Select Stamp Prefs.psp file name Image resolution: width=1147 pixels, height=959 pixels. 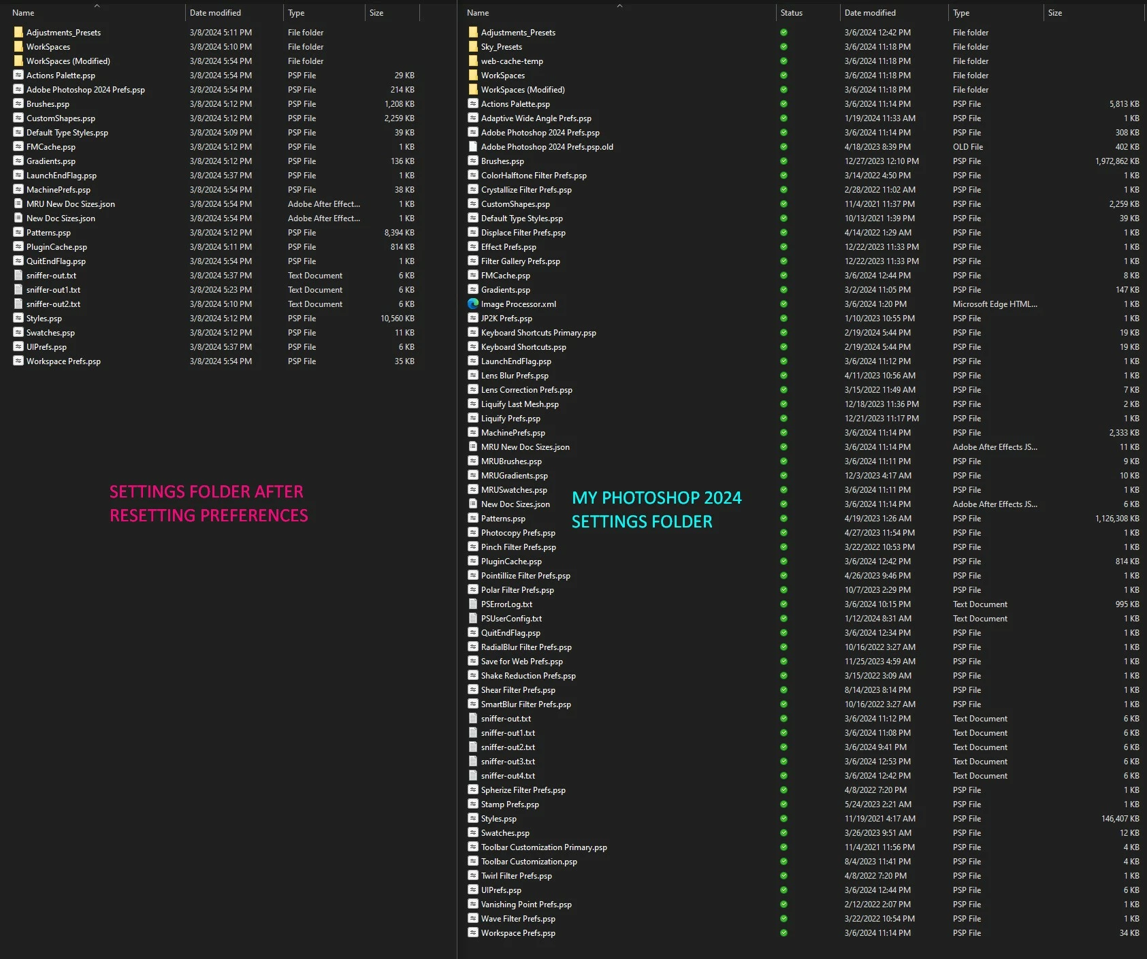point(510,804)
